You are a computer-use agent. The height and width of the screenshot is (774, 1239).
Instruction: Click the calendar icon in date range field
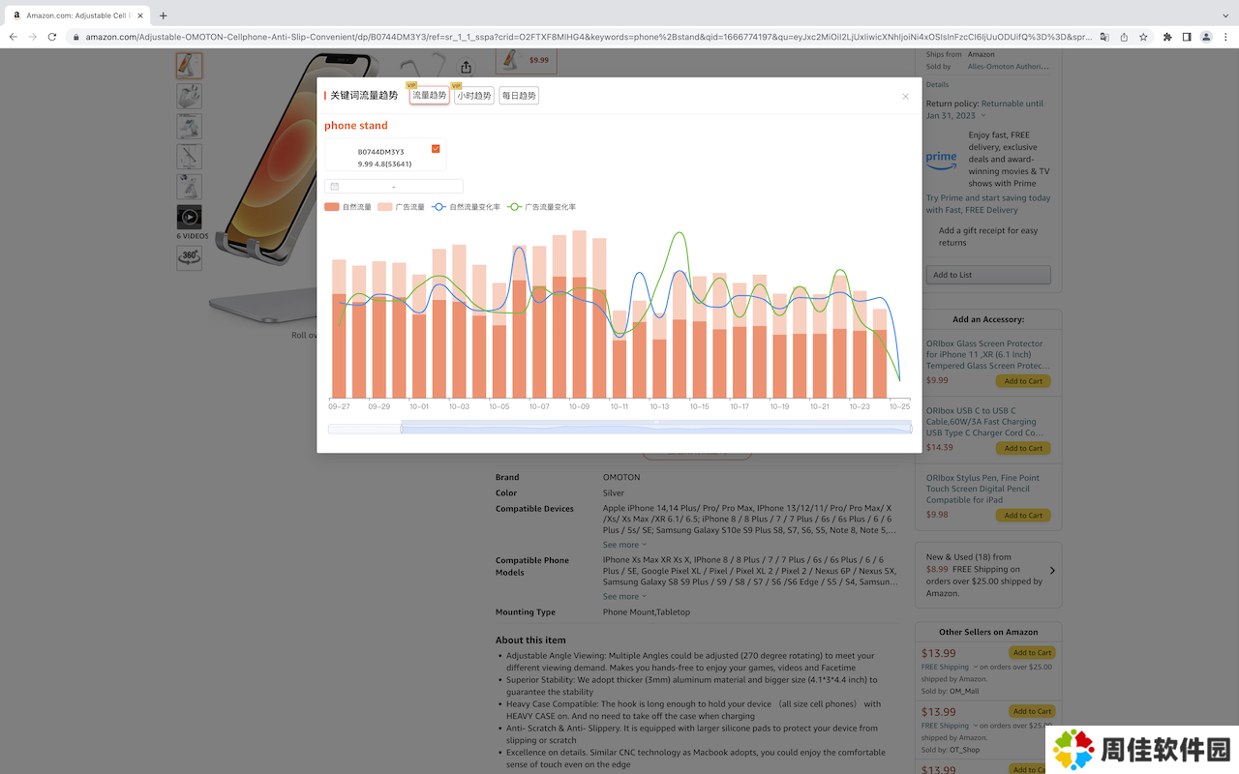coord(335,187)
